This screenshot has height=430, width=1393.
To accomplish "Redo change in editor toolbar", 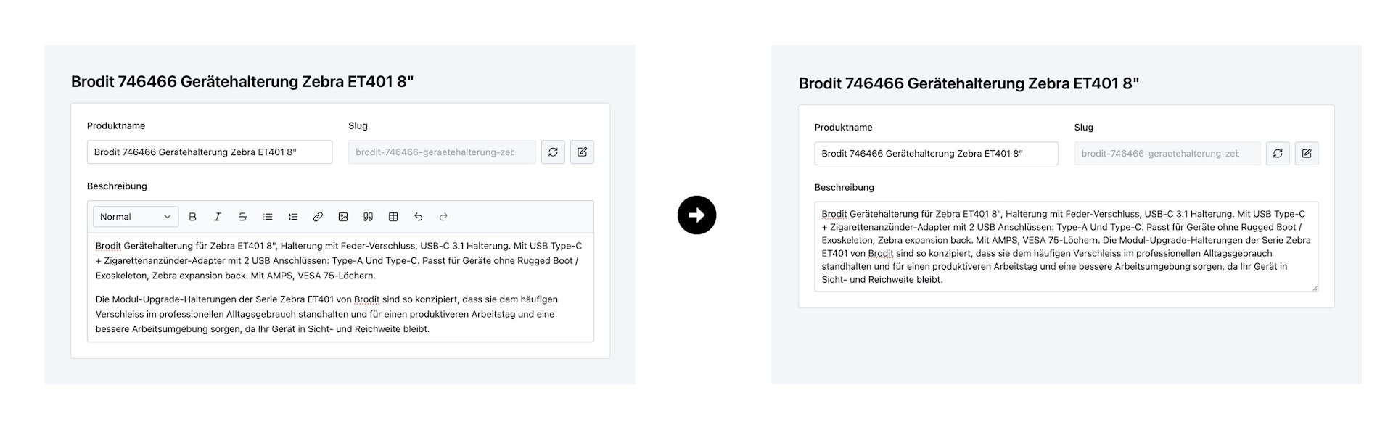I will (x=443, y=217).
